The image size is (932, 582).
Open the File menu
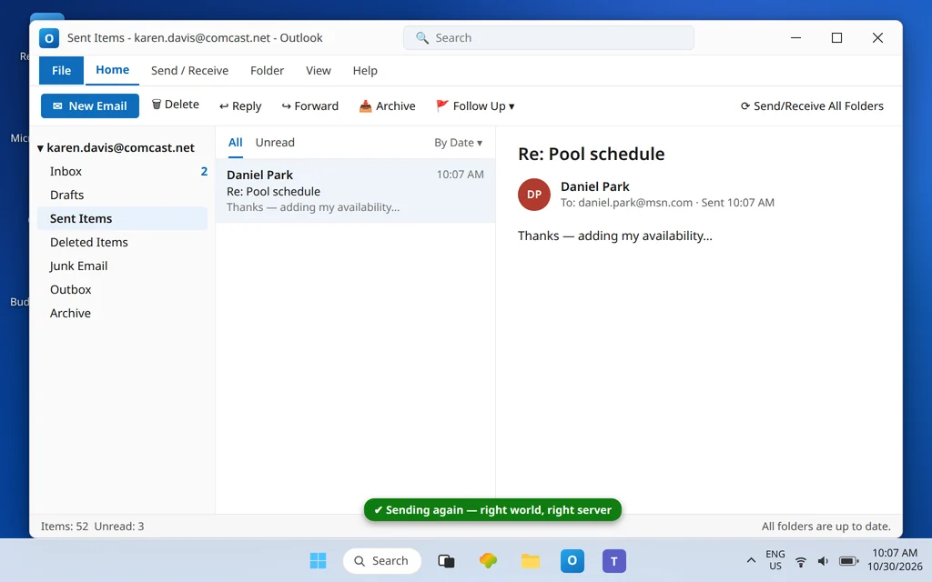(x=61, y=71)
